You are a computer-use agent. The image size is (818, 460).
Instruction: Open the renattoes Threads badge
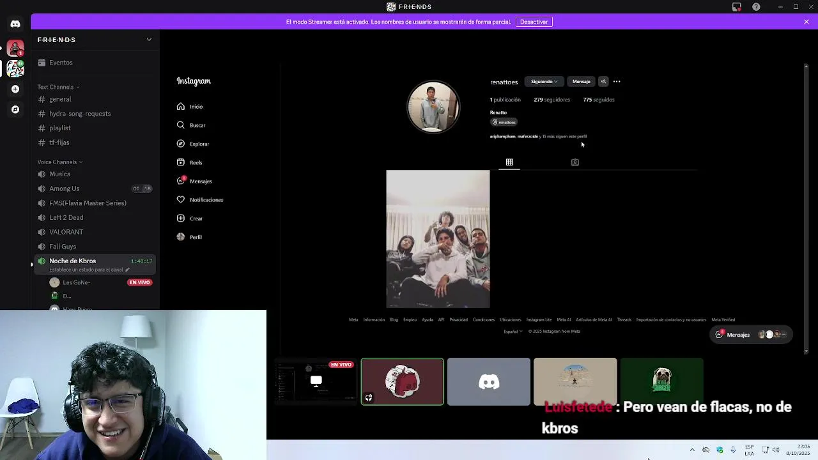click(504, 122)
